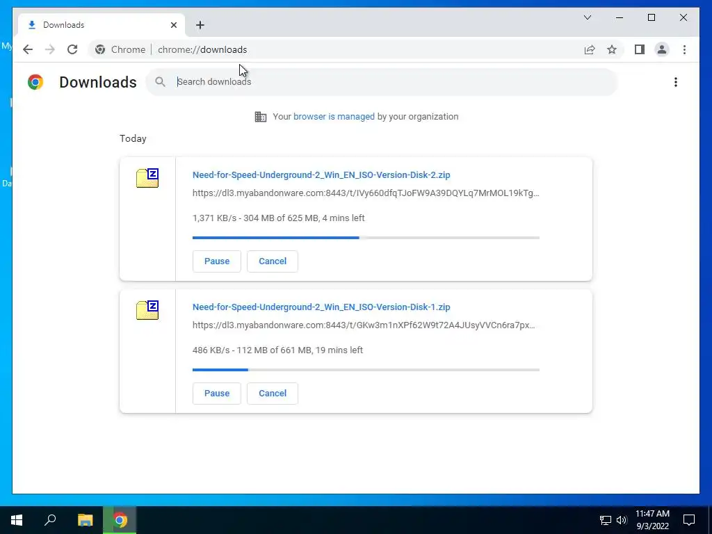Share this page via the share icon
Screen dimensions: 712x534
590,49
